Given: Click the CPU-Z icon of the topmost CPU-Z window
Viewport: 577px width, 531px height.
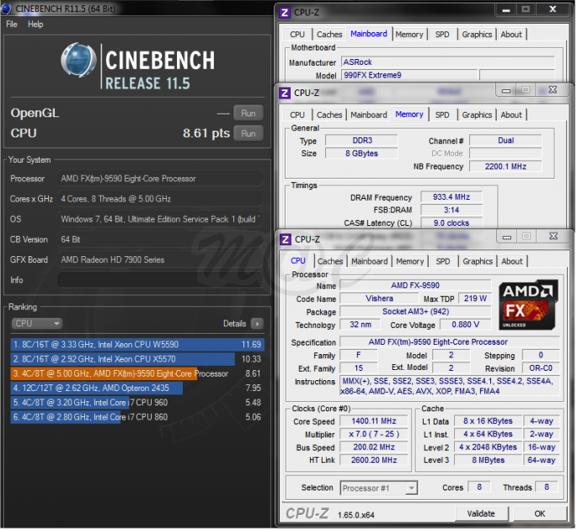Looking at the screenshot, I should [285, 13].
